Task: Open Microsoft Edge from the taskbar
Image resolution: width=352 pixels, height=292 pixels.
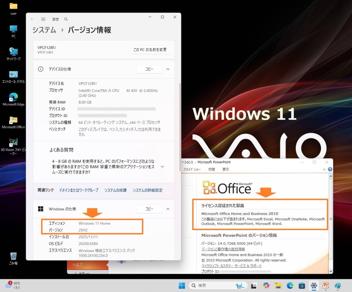Action: point(290,285)
